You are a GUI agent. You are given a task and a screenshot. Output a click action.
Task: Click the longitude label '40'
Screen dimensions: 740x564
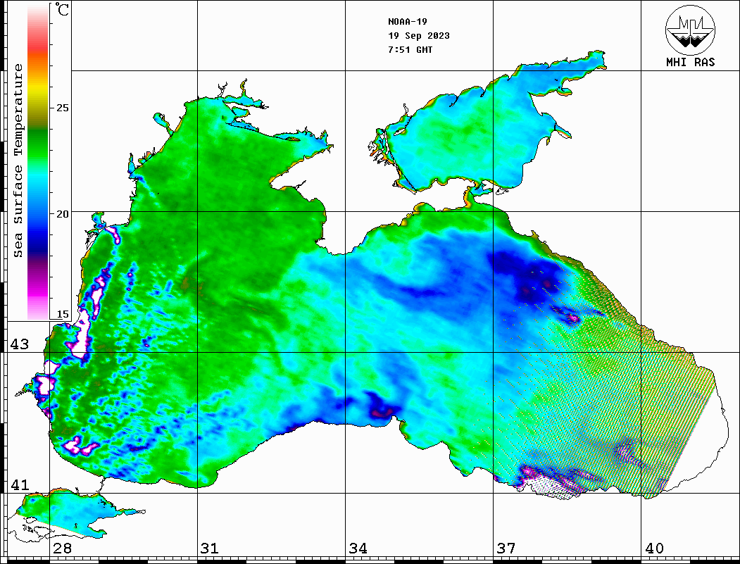(654, 548)
